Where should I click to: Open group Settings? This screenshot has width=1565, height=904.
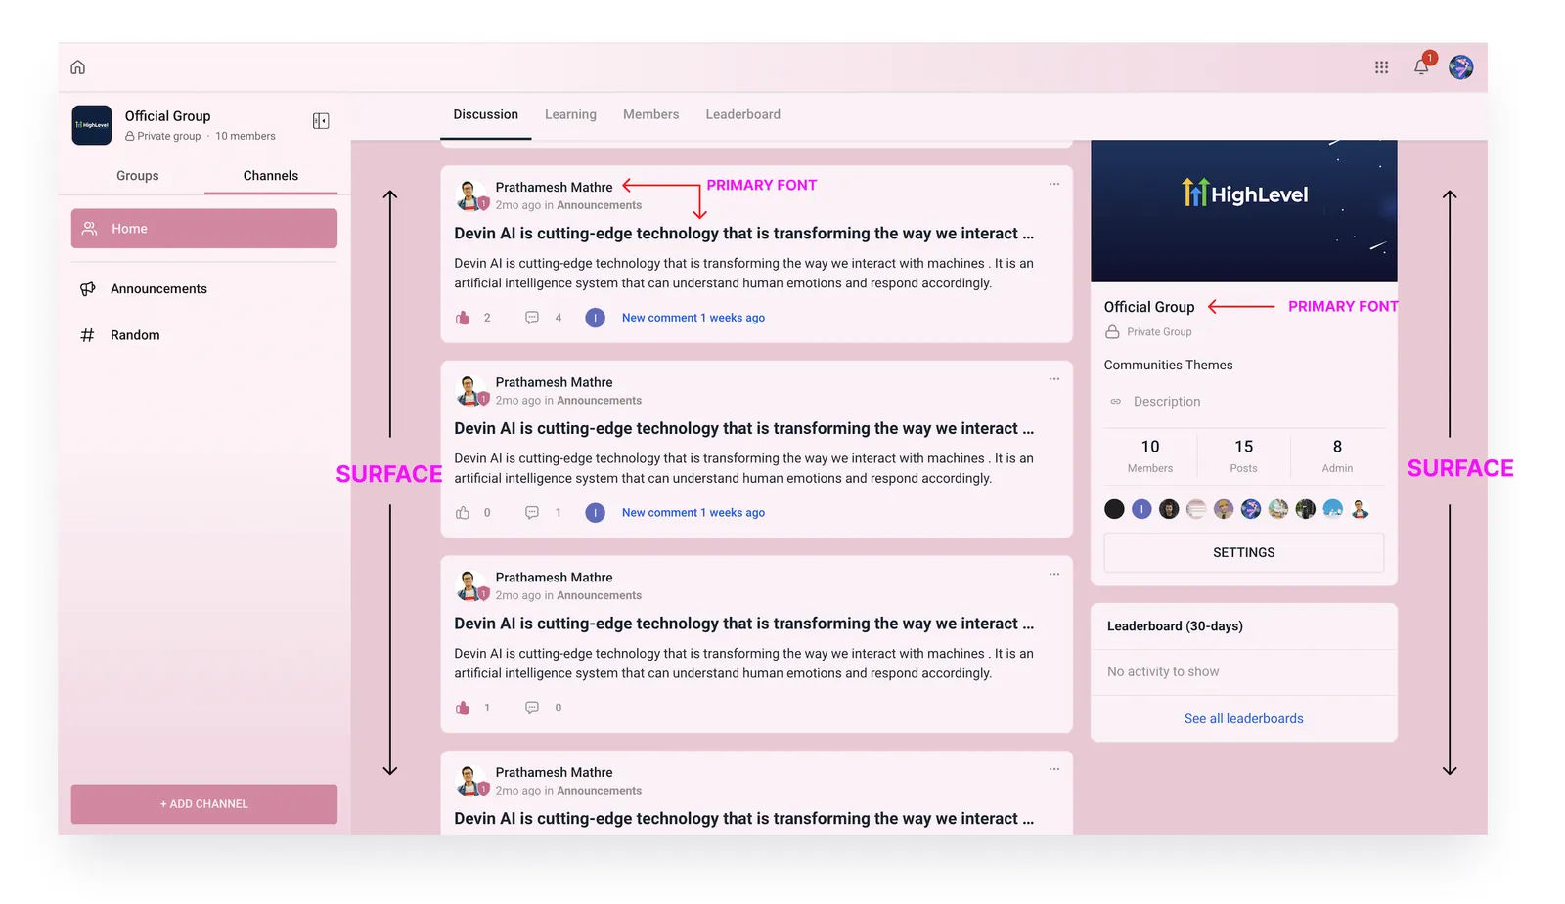[1244, 553]
